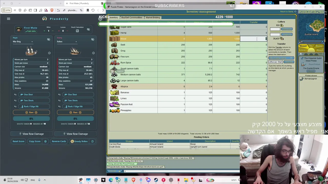Click the Brave Shields icon in browser

click(52, 10)
